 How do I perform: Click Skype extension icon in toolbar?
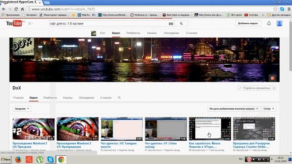point(282,9)
